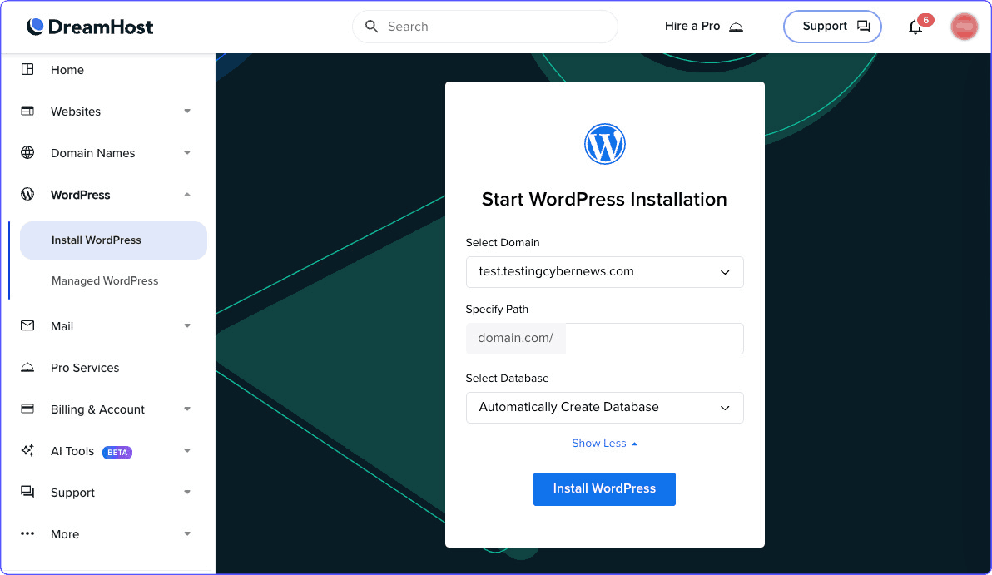Screen dimensions: 992x575
Task: Click the Support chat bubbles icon in header
Action: pyautogui.click(x=864, y=27)
